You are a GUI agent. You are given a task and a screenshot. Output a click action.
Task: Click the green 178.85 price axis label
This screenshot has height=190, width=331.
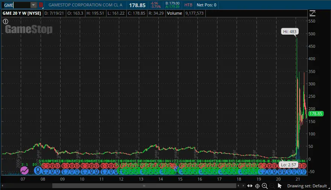click(316, 114)
